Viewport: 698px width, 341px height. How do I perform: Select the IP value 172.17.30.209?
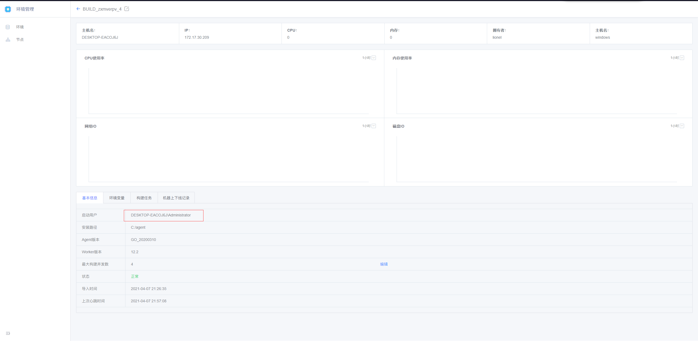(197, 37)
